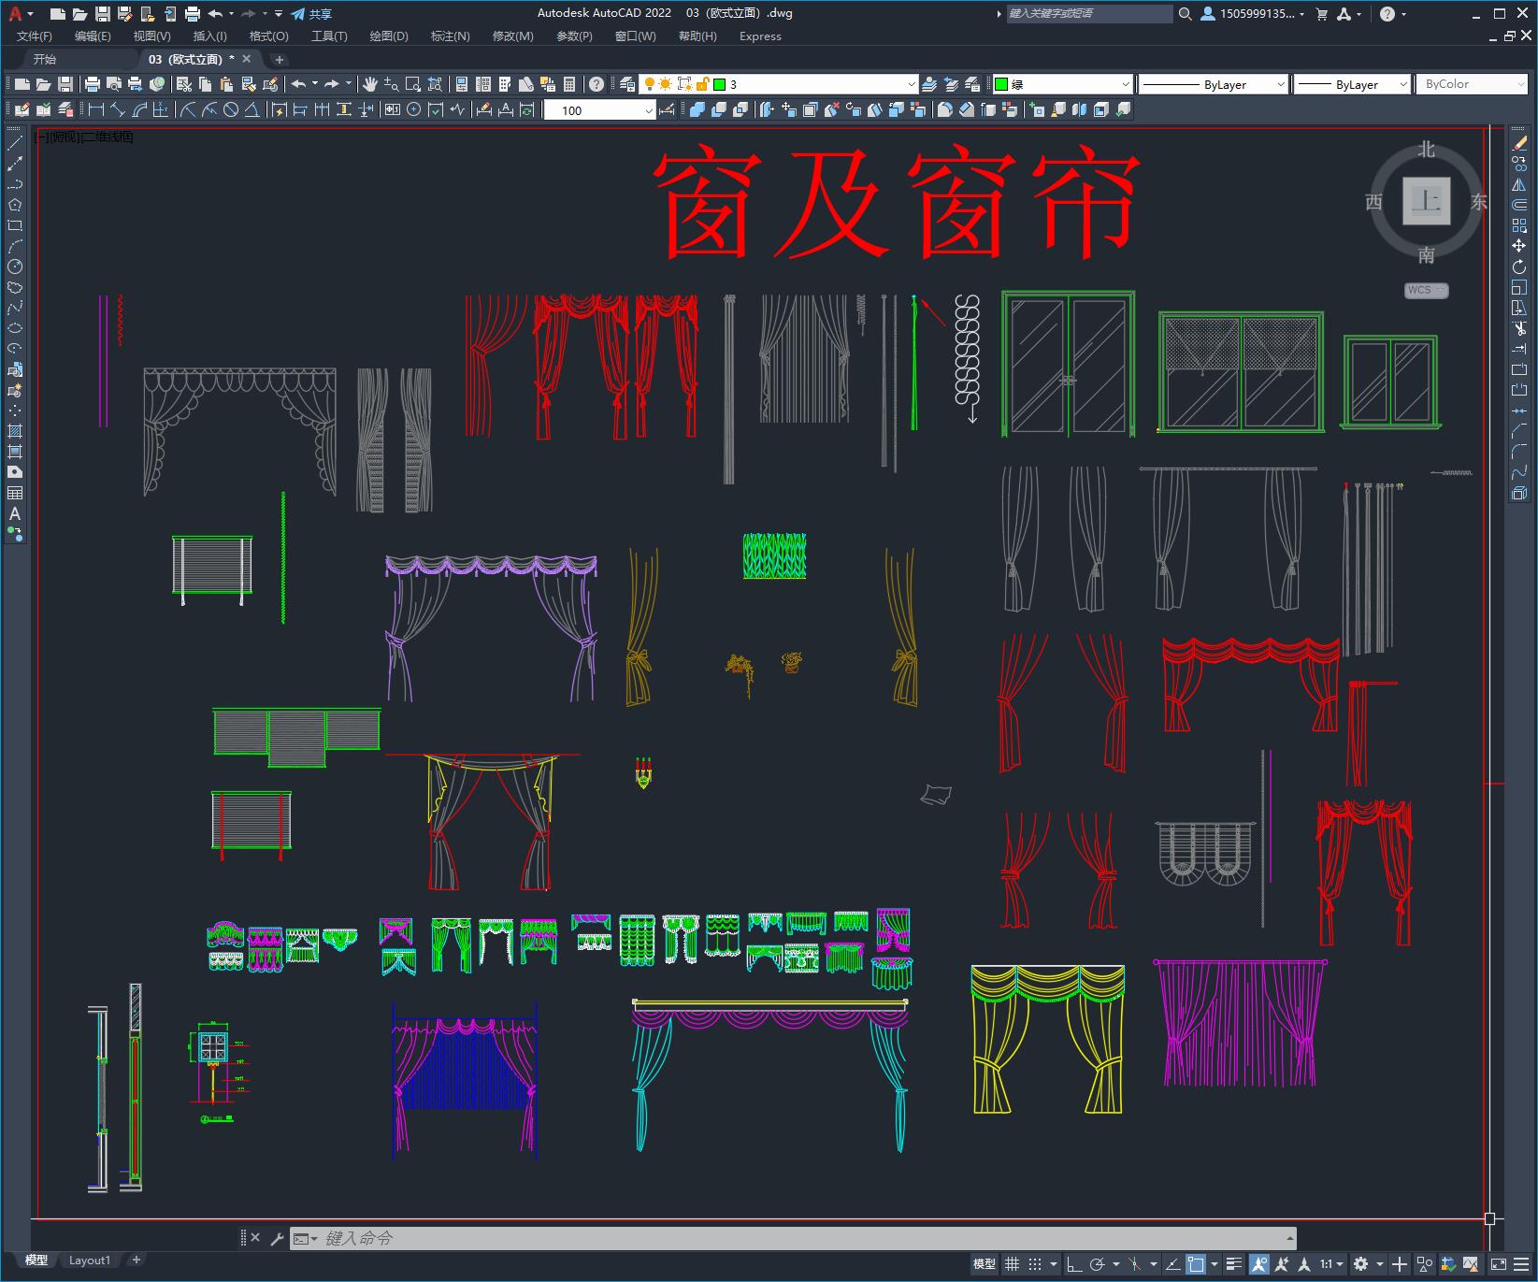Click the Erase tool in modify toolbar
Image resolution: width=1538 pixels, height=1282 pixels.
(1519, 143)
